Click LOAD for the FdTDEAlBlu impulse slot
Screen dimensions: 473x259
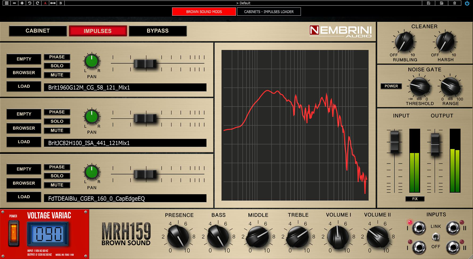(24, 197)
